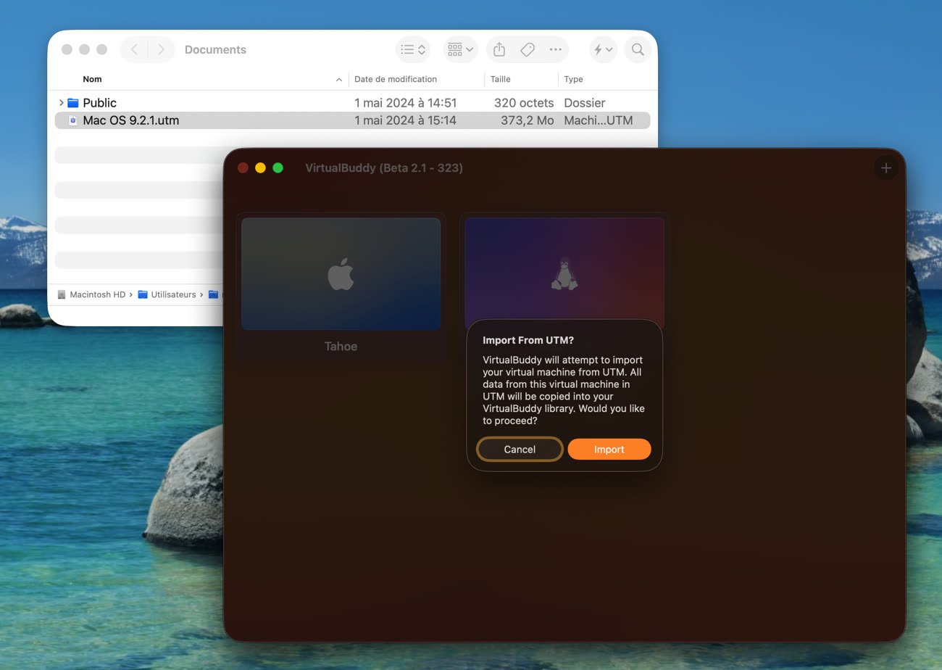Image resolution: width=942 pixels, height=670 pixels.
Task: Click Utilisateurs in Finder path bar
Action: point(167,294)
